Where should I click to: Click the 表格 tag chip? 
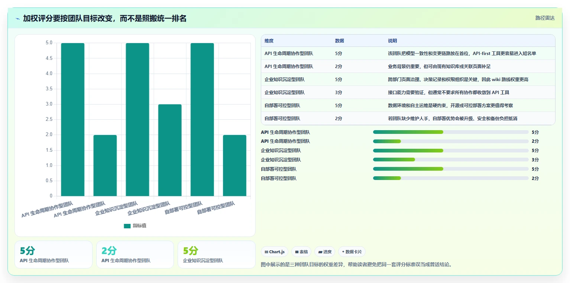[x=301, y=252]
